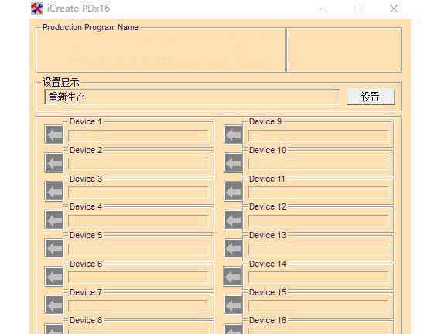Click the arrow icon beside Device 1

[x=54, y=135]
